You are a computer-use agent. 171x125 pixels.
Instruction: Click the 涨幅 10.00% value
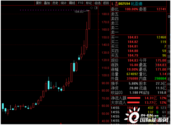pos(133,69)
